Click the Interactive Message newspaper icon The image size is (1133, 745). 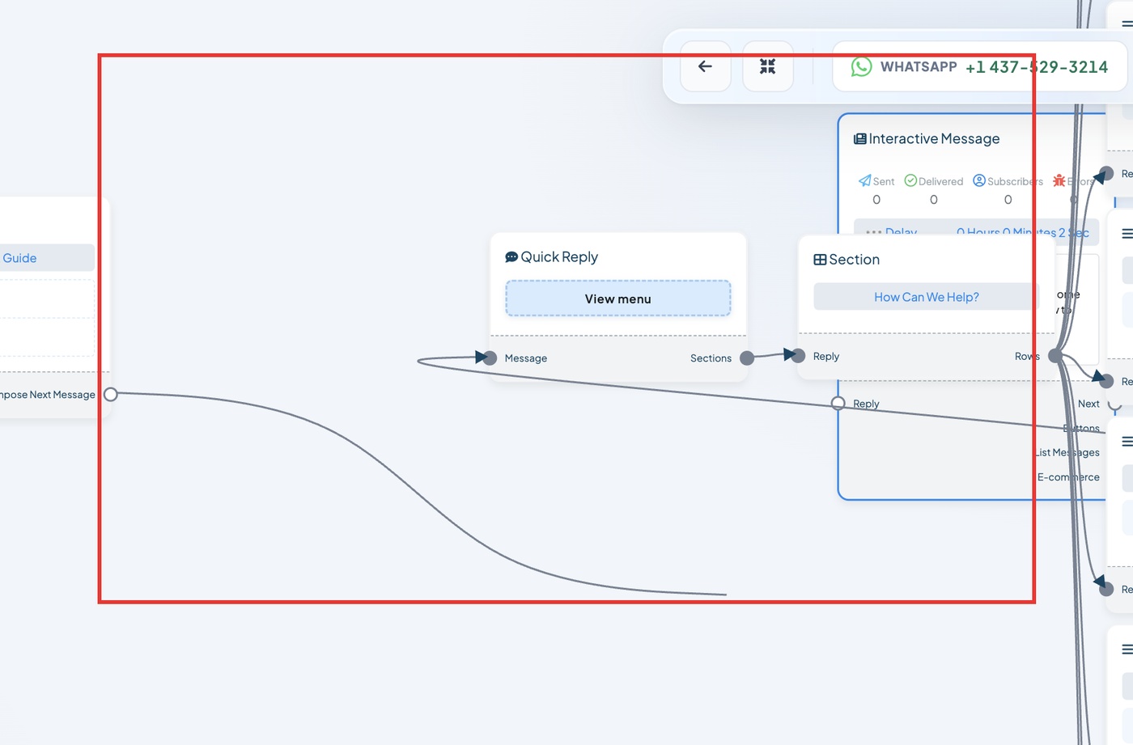(x=860, y=139)
